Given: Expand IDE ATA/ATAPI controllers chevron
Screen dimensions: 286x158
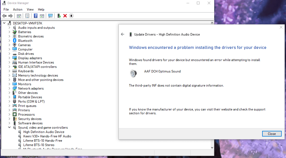Looking at the screenshot, I should 9,67.
